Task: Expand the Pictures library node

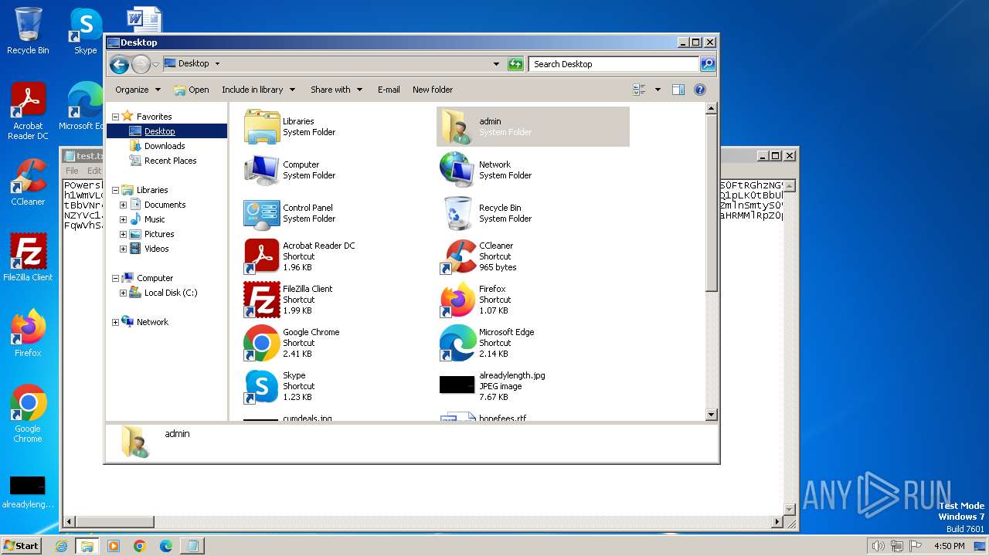Action: tap(123, 234)
